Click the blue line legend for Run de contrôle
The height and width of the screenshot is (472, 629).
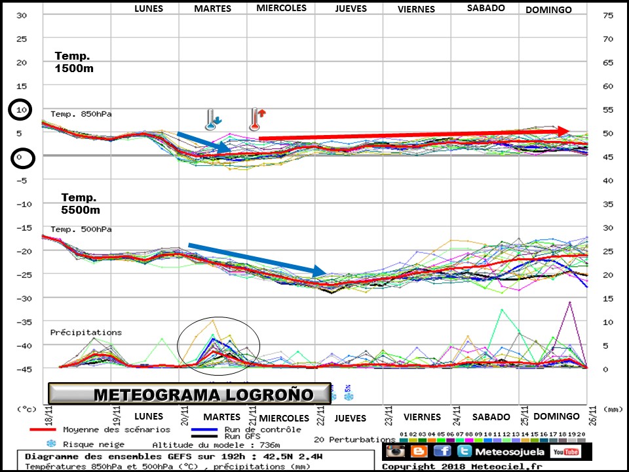[204, 429]
